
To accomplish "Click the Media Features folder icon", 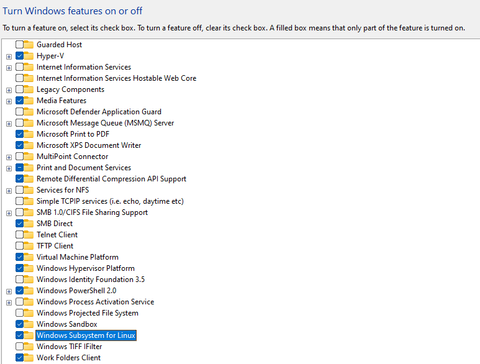I will (29, 101).
